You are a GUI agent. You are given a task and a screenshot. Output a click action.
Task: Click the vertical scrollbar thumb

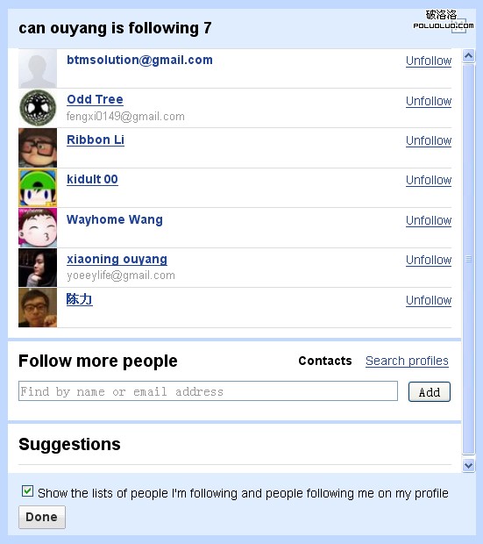point(468,259)
